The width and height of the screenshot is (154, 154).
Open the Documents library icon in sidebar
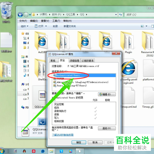tap(25, 70)
